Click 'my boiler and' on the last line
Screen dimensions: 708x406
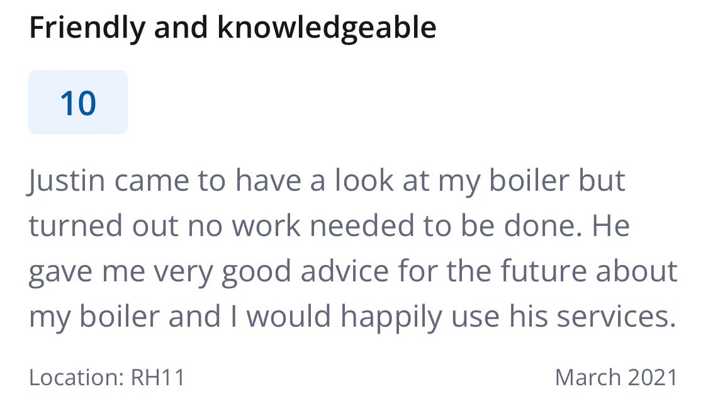click(x=125, y=317)
